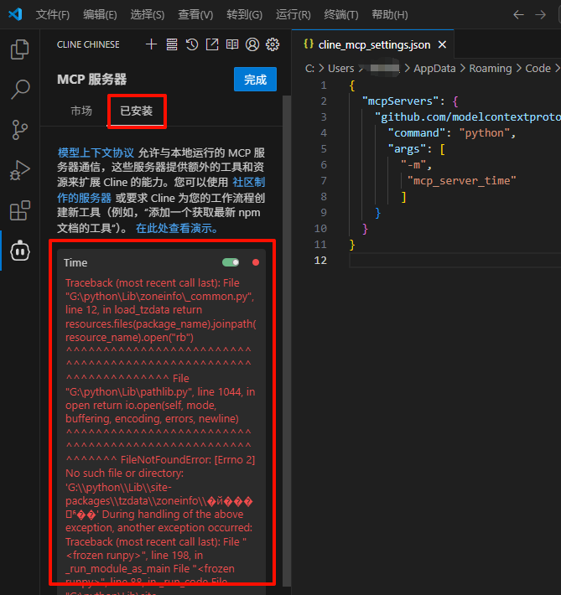
Task: Open MCP servers icon in Cline toolbar
Action: 172,44
